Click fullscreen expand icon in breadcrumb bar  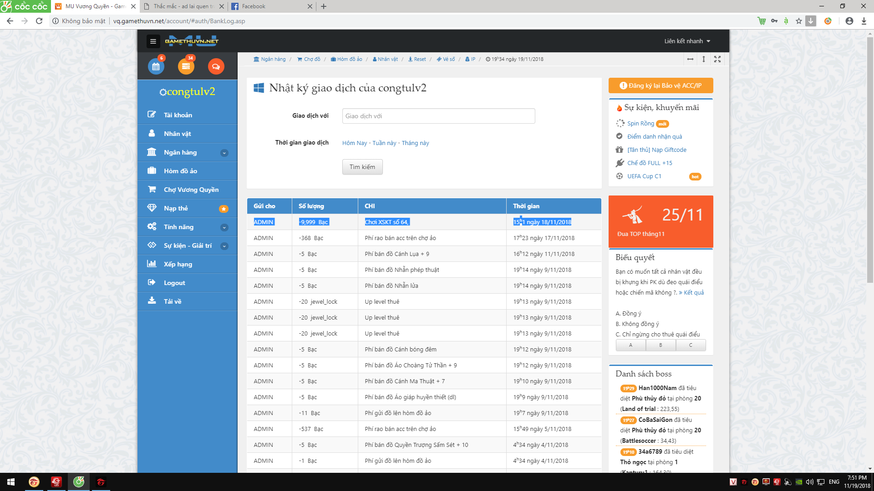pos(717,59)
